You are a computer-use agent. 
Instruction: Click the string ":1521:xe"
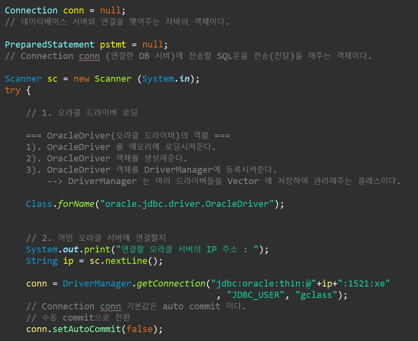[x=364, y=283]
